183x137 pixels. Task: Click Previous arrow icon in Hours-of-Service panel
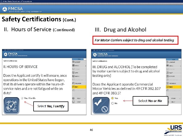pyautogui.click(x=73, y=83)
